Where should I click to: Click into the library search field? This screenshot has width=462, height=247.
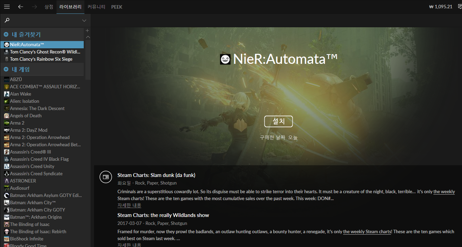(45, 20)
